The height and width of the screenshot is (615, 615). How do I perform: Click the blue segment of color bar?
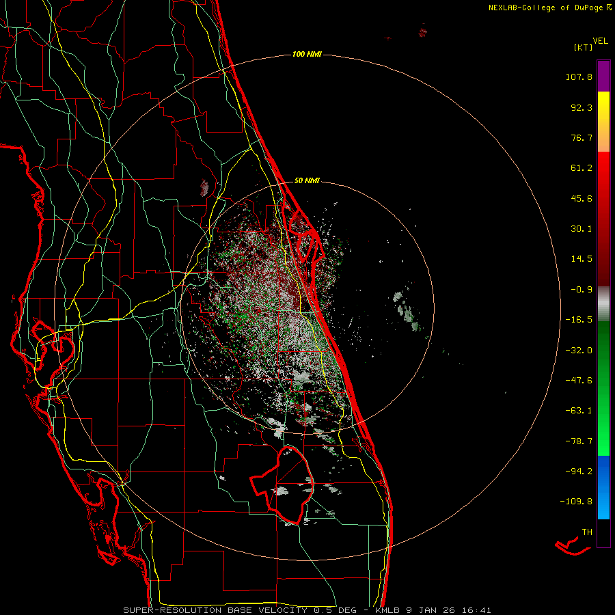pyautogui.click(x=603, y=487)
